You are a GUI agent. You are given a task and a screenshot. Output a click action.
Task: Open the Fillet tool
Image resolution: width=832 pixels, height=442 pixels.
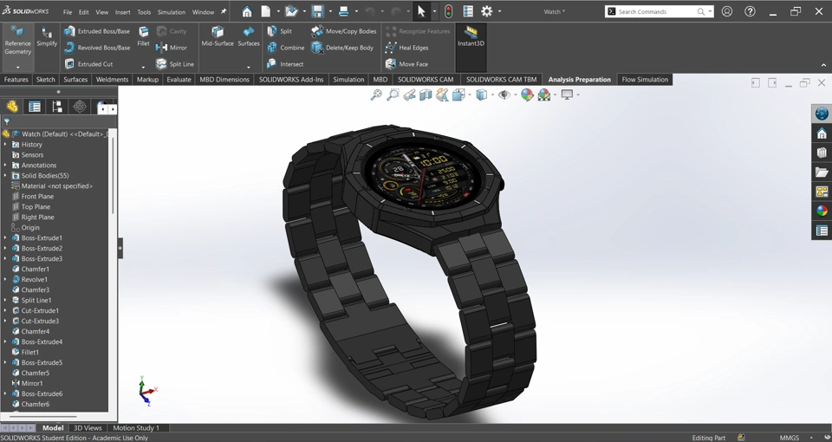[x=143, y=36]
